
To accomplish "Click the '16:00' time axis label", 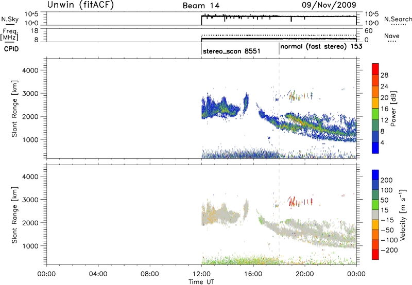I will [x=253, y=274].
